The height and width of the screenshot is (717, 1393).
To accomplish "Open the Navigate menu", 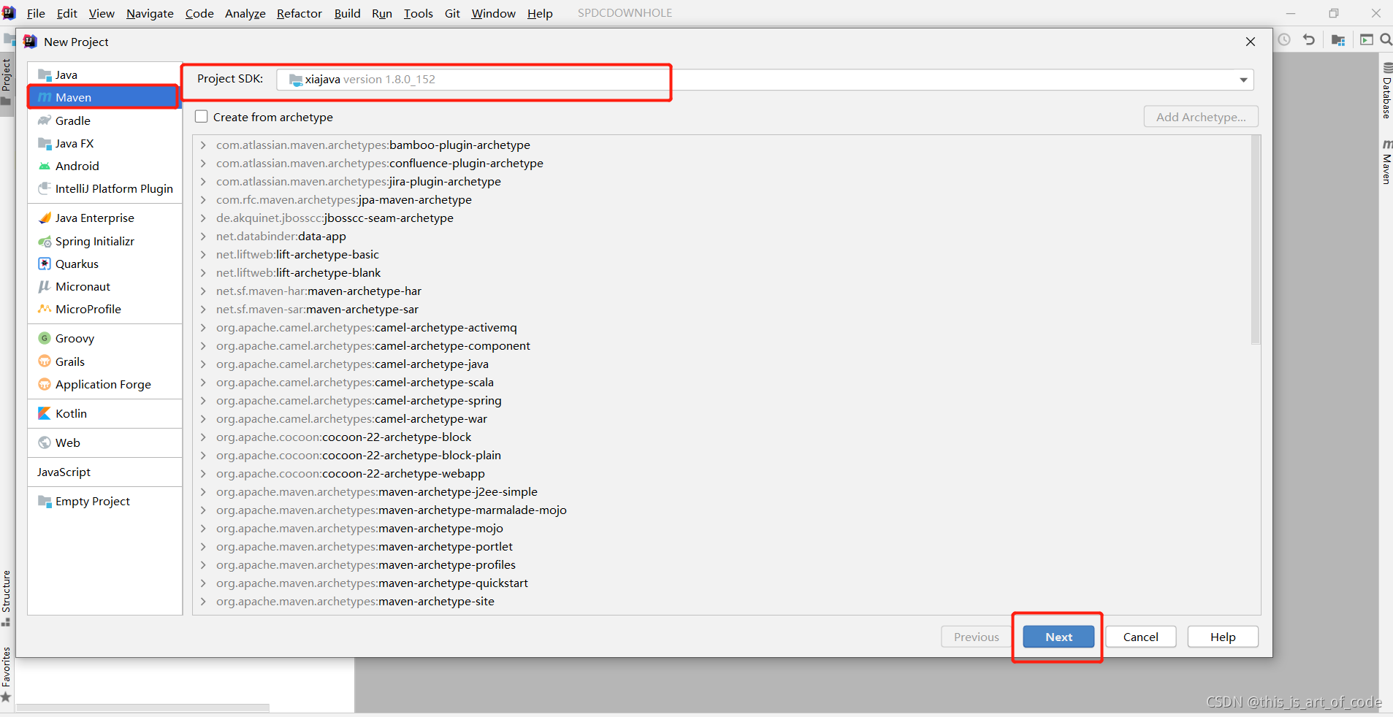I will click(x=150, y=13).
